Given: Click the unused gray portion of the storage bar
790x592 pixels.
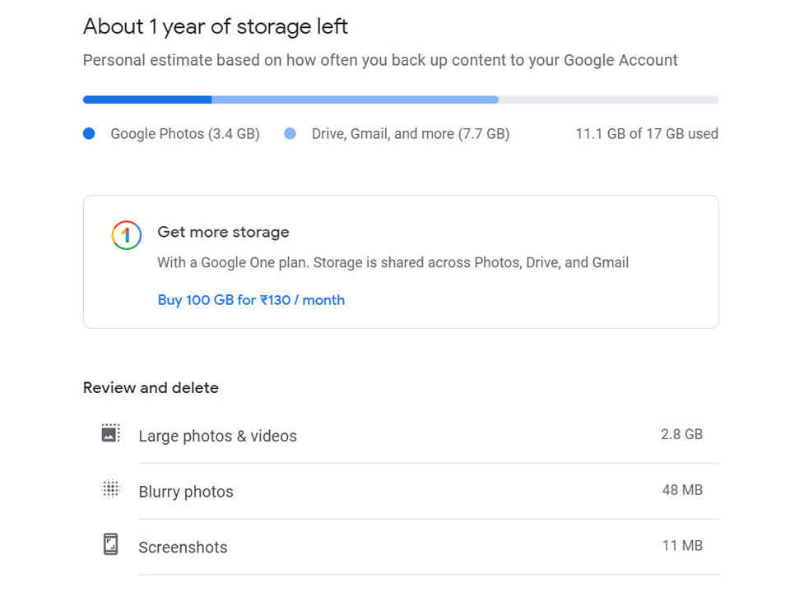Looking at the screenshot, I should (609, 99).
